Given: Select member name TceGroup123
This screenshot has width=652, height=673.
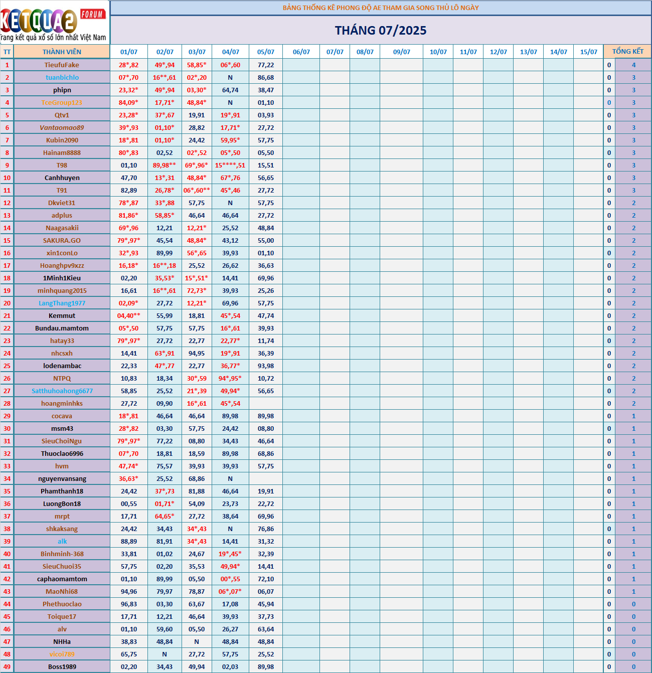Looking at the screenshot, I should coord(62,102).
